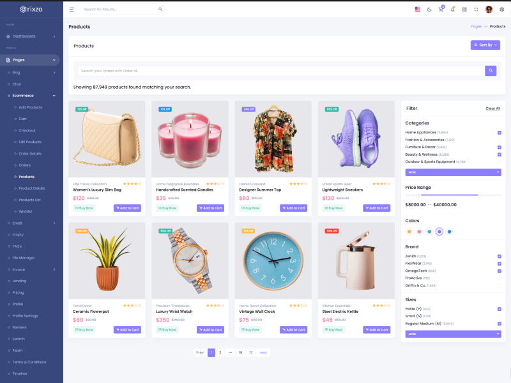Click the US flag language icon

pyautogui.click(x=417, y=10)
